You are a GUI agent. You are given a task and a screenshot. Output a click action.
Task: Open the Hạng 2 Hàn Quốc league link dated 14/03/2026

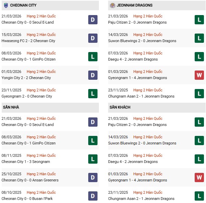tap(148, 35)
